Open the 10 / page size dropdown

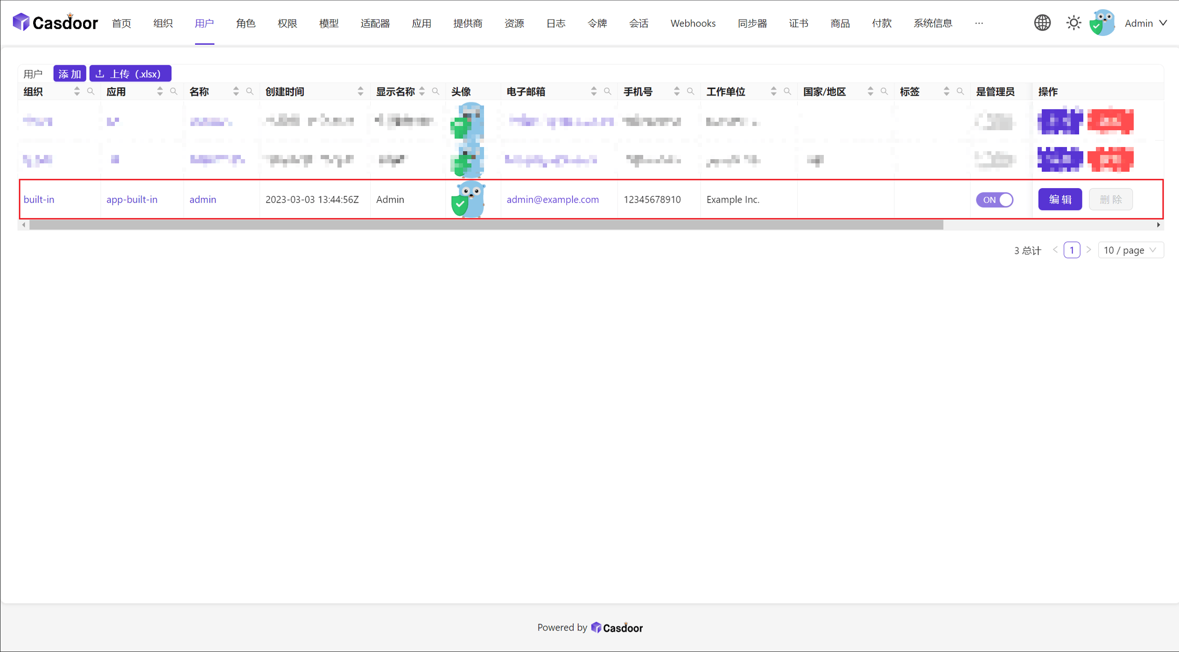[x=1130, y=250]
